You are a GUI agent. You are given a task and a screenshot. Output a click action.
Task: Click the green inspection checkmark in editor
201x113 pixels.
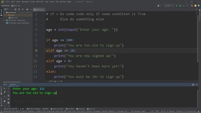197,13
